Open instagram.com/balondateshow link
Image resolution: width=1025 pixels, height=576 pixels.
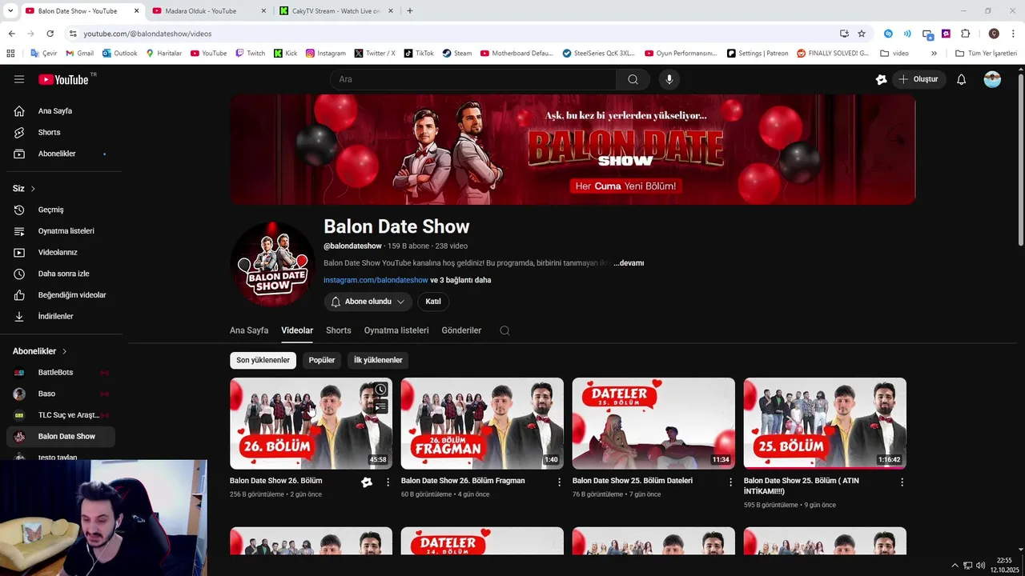376,280
